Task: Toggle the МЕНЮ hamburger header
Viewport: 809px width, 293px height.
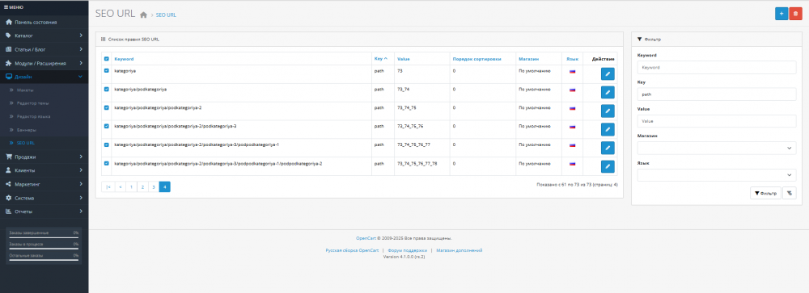Action: click(x=14, y=7)
